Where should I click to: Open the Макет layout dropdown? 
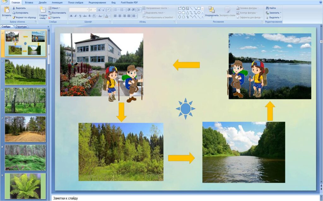point(56,8)
